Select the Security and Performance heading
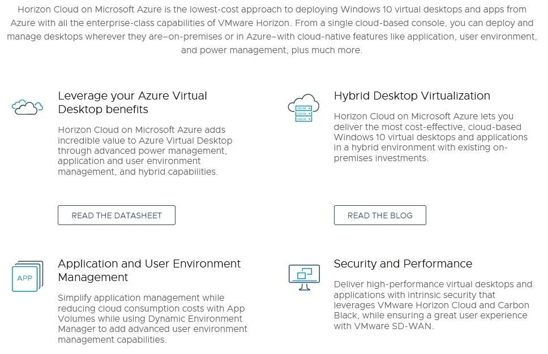Viewport: 548px width, 354px height. coord(403,264)
